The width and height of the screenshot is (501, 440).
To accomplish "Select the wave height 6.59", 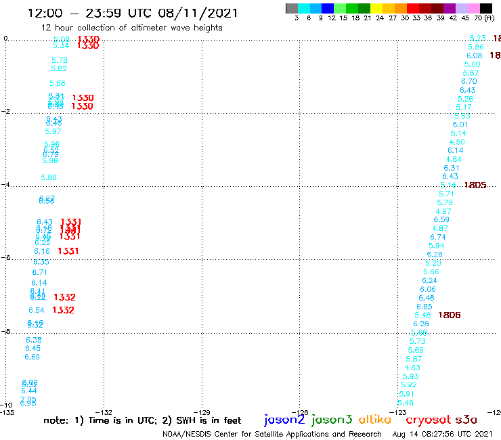I will [441, 219].
